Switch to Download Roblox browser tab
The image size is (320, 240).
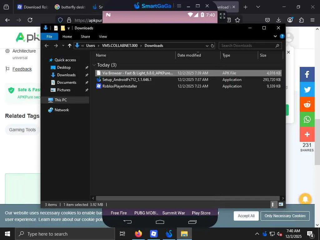pyautogui.click(x=32, y=7)
